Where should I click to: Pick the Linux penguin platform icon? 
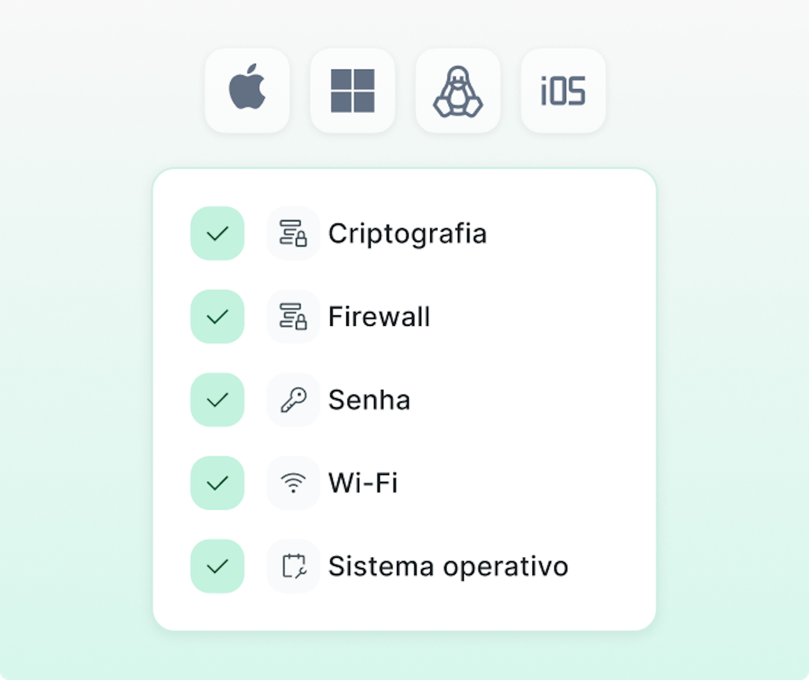tap(458, 91)
